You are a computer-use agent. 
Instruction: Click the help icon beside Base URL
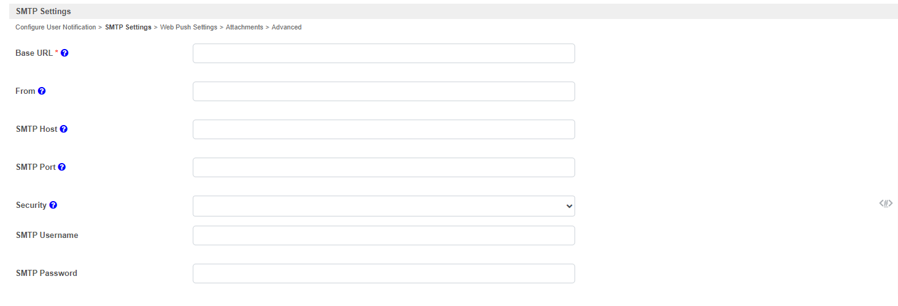[x=64, y=53]
